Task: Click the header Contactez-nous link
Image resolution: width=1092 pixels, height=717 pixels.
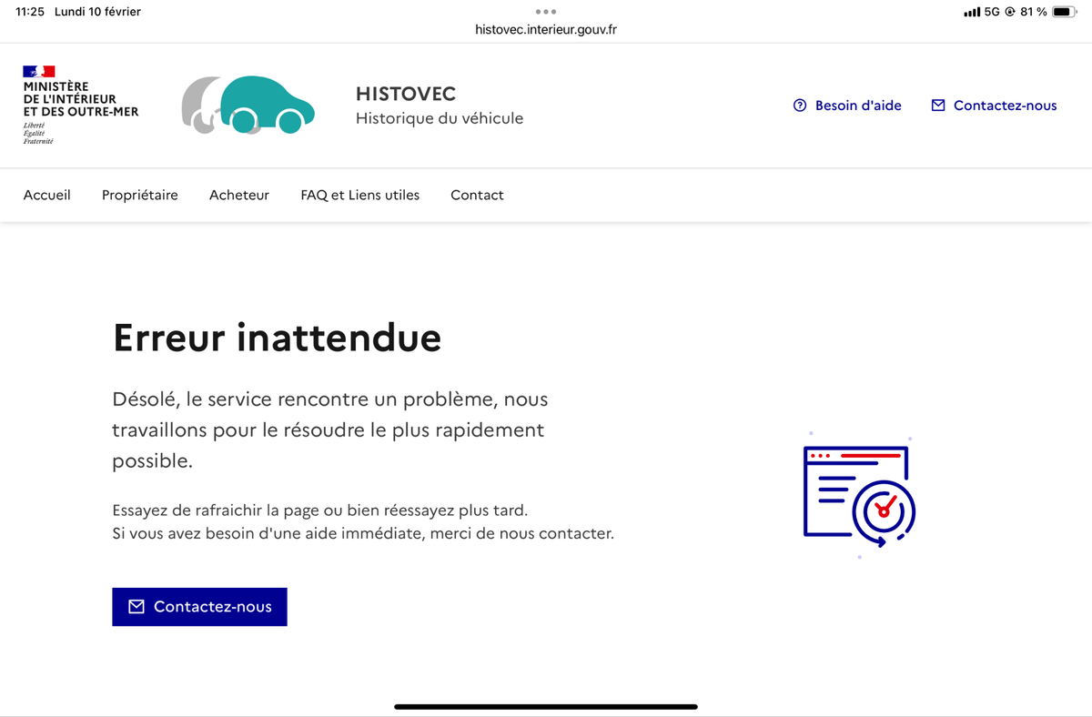Action: coord(1005,106)
